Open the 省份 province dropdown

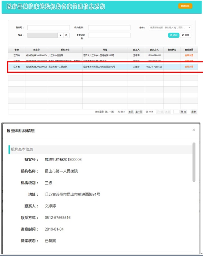170,28
